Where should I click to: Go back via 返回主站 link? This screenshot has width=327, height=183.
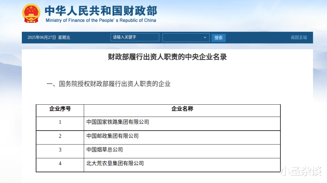coord(299,37)
